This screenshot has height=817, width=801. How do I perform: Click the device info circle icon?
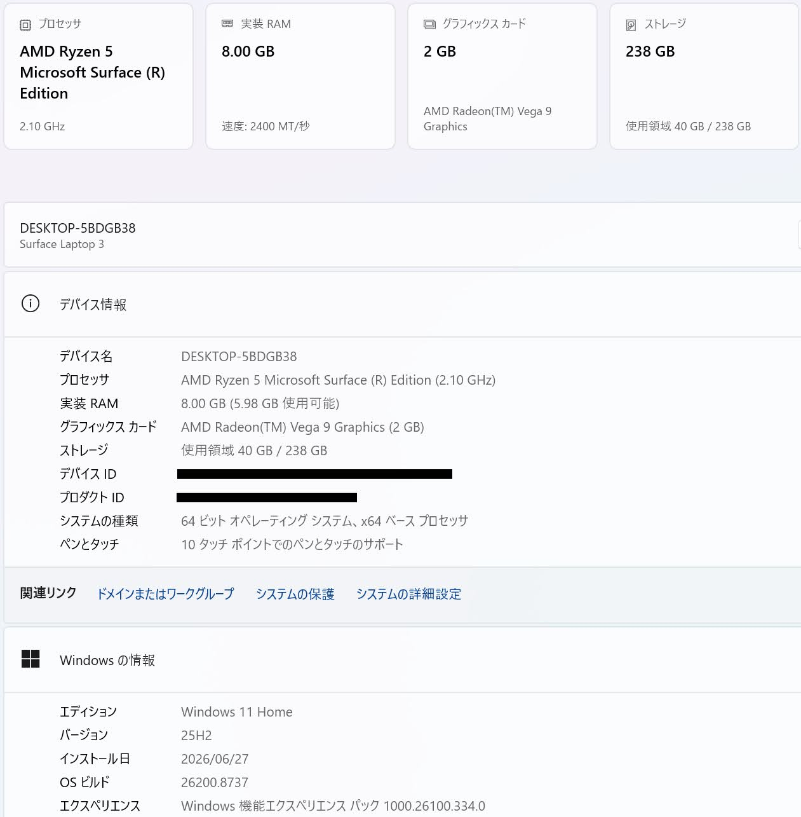[30, 304]
